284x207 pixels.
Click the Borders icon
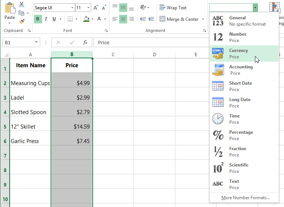[70, 19]
